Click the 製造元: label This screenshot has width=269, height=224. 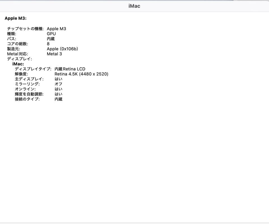tap(13, 49)
